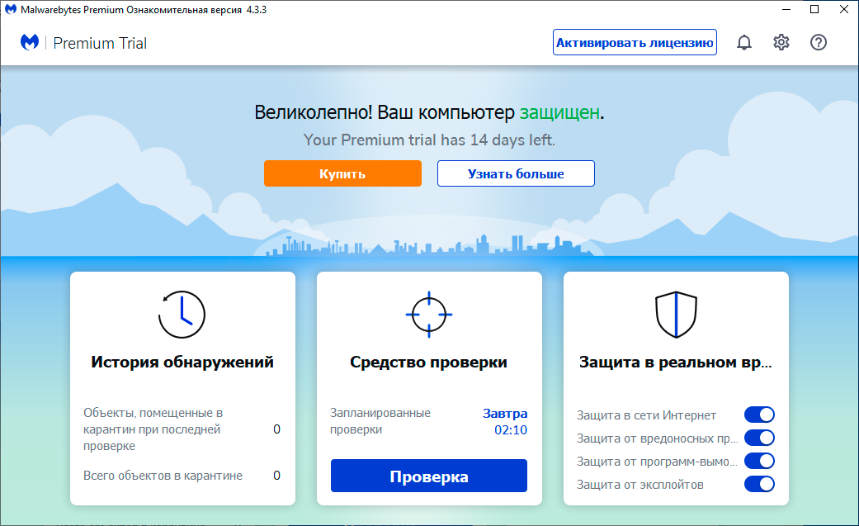The image size is (859, 526).
Task: Open the Защита в реальном времени card title
Action: [x=676, y=362]
